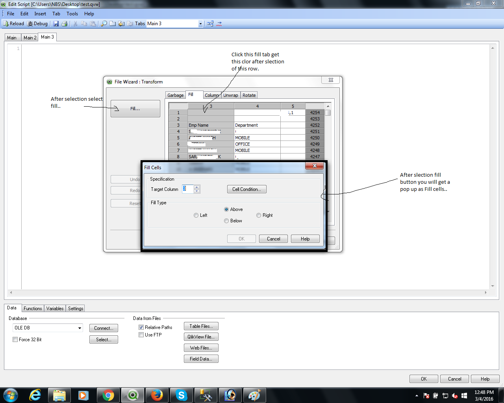Screen dimensions: 504x403
Task: Click the Table Viewer icon in toolbar
Action: [x=210, y=24]
